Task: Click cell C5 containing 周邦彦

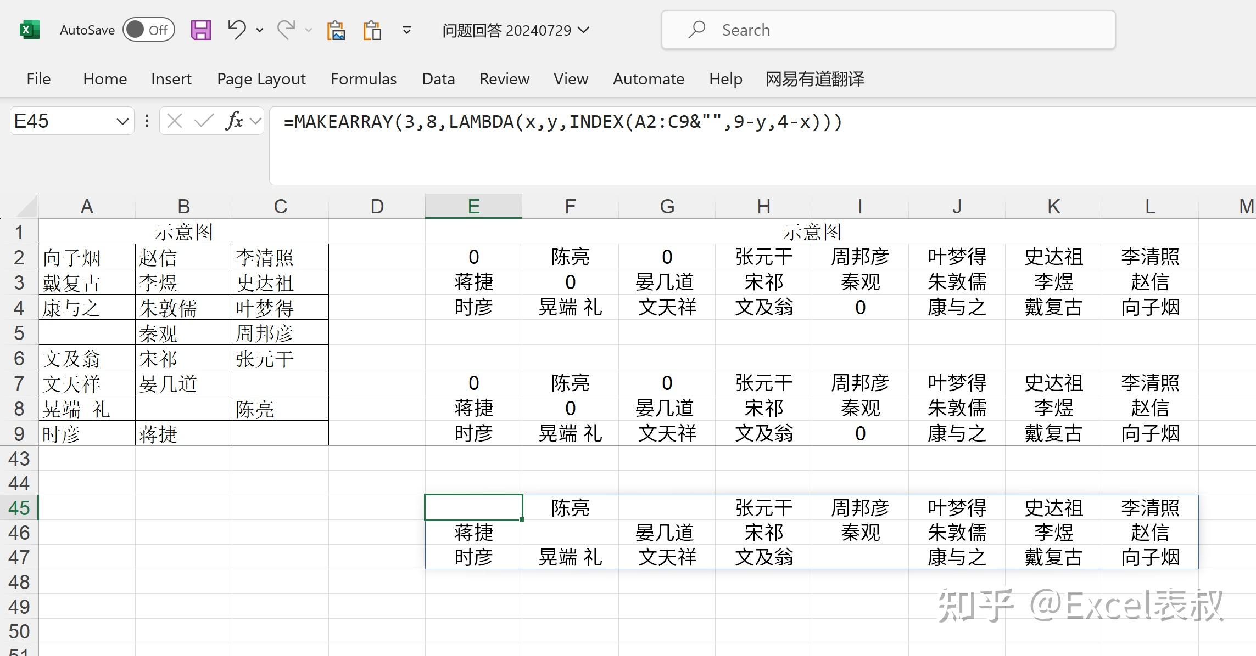Action: (280, 333)
